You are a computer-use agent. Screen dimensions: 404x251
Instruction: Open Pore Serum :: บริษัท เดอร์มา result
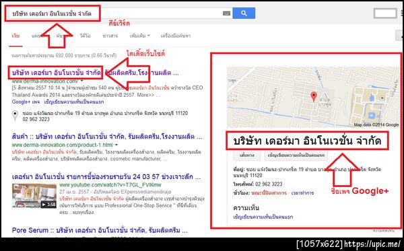(100, 230)
